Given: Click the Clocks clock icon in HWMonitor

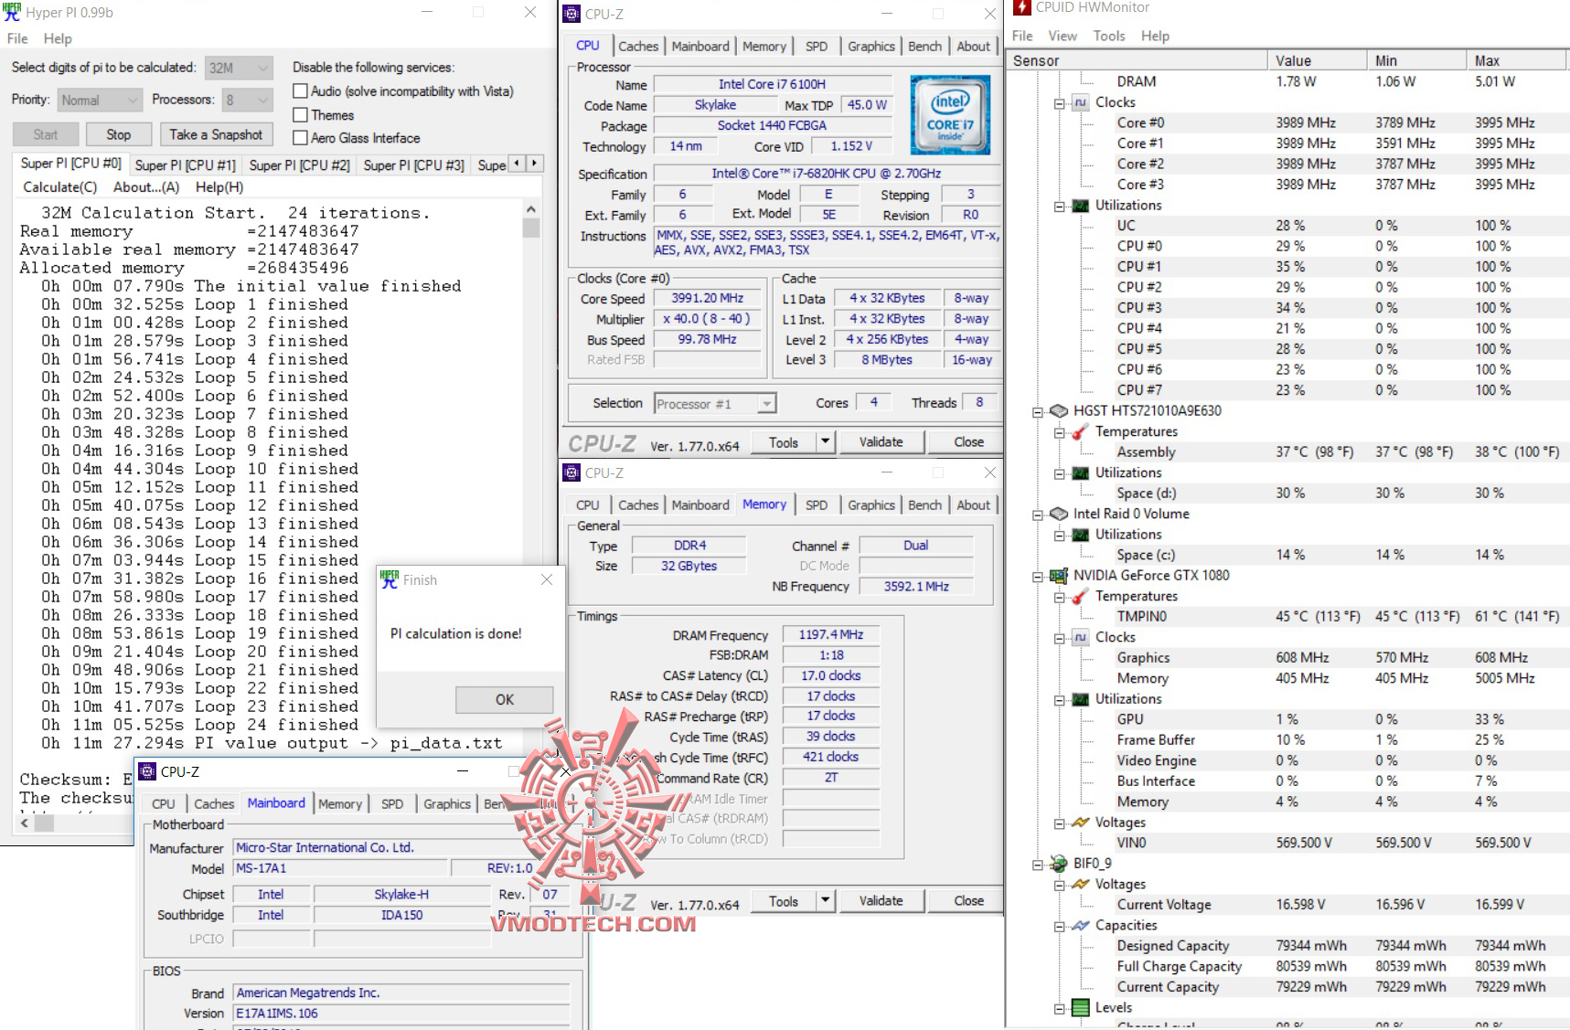Looking at the screenshot, I should (x=1080, y=102).
